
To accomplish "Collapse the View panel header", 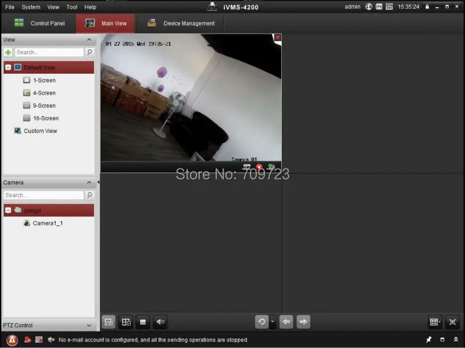I will point(89,40).
